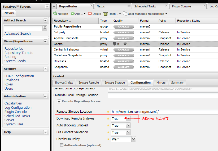This screenshot has height=151, width=218.
Task: Select the Nexus server tab in the sidebar
Action: [x=9, y=13]
